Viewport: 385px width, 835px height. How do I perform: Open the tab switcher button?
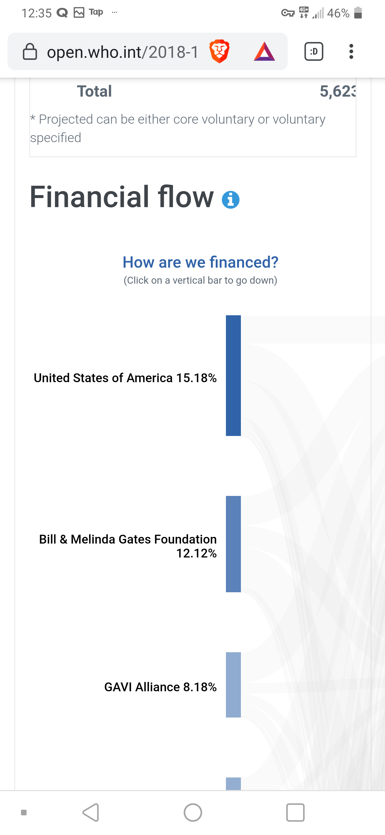pyautogui.click(x=313, y=52)
